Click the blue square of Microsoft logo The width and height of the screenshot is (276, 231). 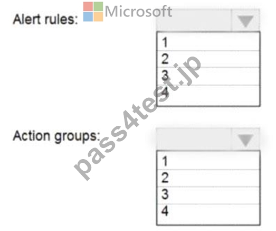point(88,17)
